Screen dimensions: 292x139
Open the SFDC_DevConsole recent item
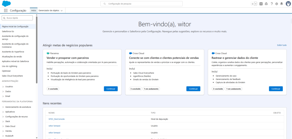(x=57, y=119)
